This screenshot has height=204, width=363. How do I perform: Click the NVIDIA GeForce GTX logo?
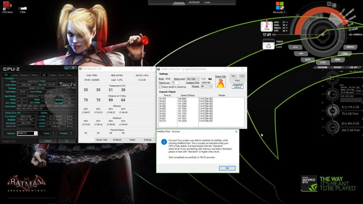[309, 184]
